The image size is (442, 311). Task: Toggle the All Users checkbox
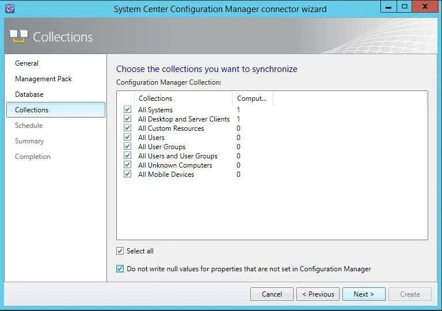127,137
